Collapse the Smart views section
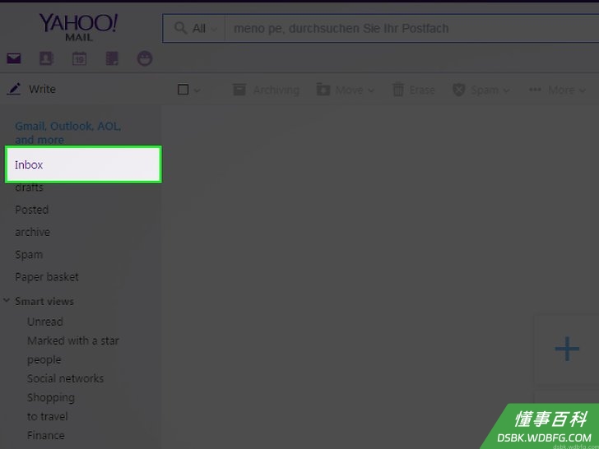This screenshot has width=599, height=449. coord(7,301)
